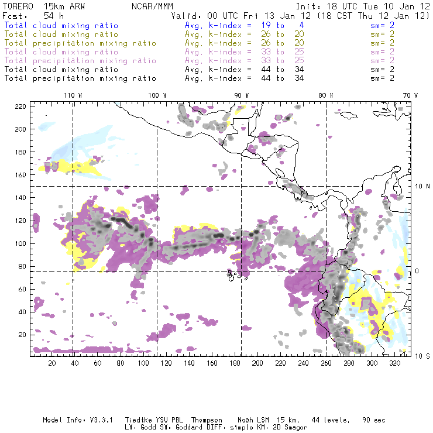The image size is (433, 433).
Task: Click the "220" label on the vertical axis
Action: pyautogui.click(x=20, y=106)
